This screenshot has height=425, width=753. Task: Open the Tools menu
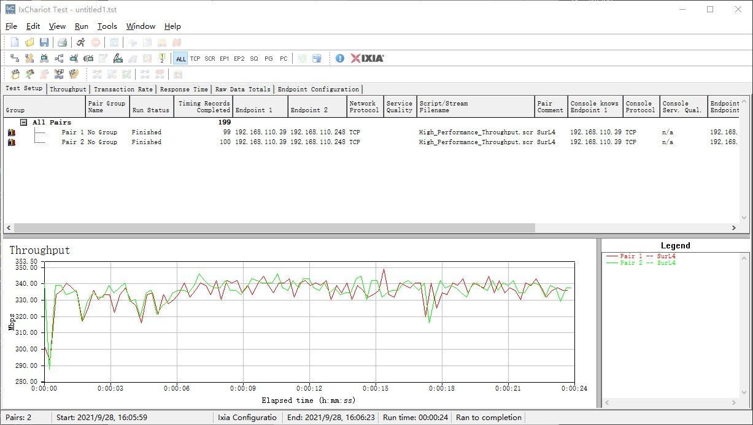107,26
